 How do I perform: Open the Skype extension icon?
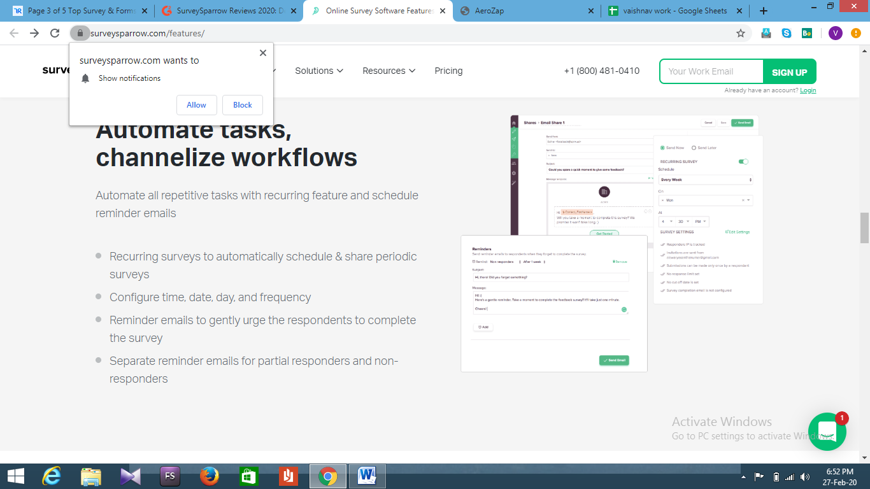click(787, 33)
